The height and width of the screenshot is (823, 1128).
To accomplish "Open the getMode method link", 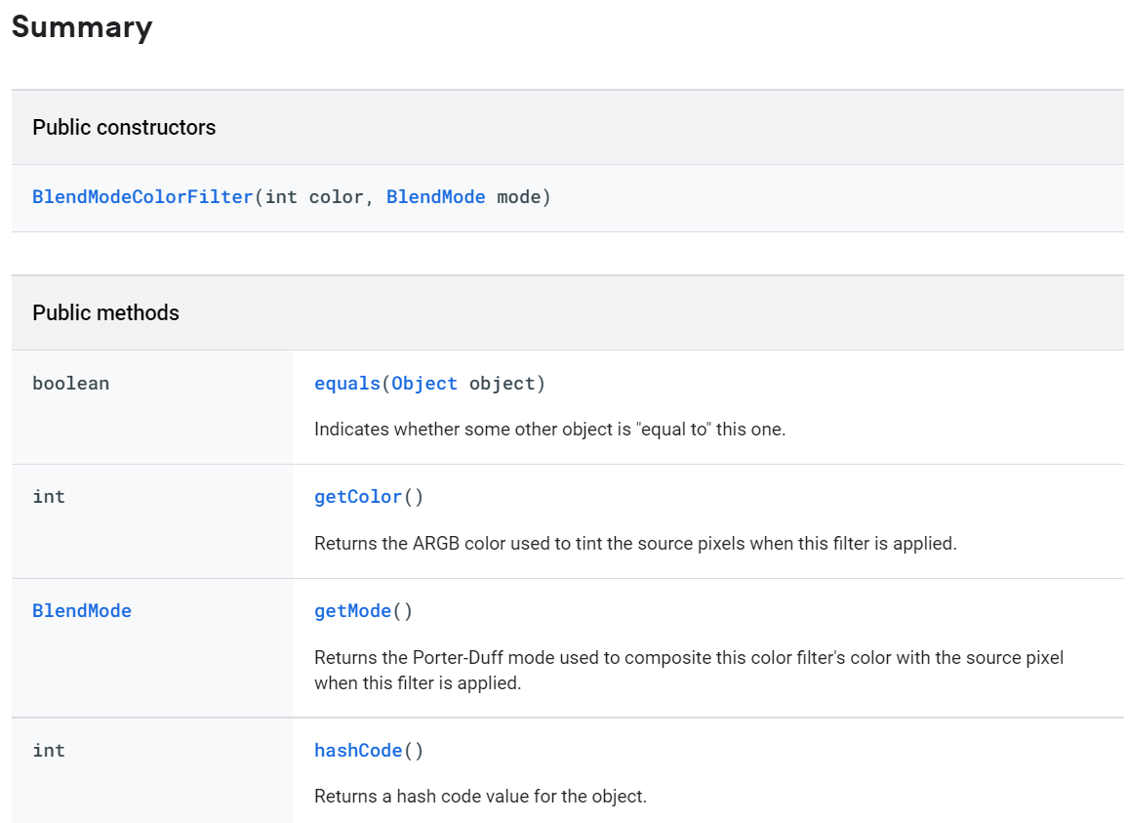I will pyautogui.click(x=352, y=611).
